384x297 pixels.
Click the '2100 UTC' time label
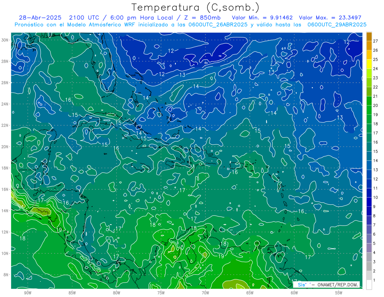[84, 18]
